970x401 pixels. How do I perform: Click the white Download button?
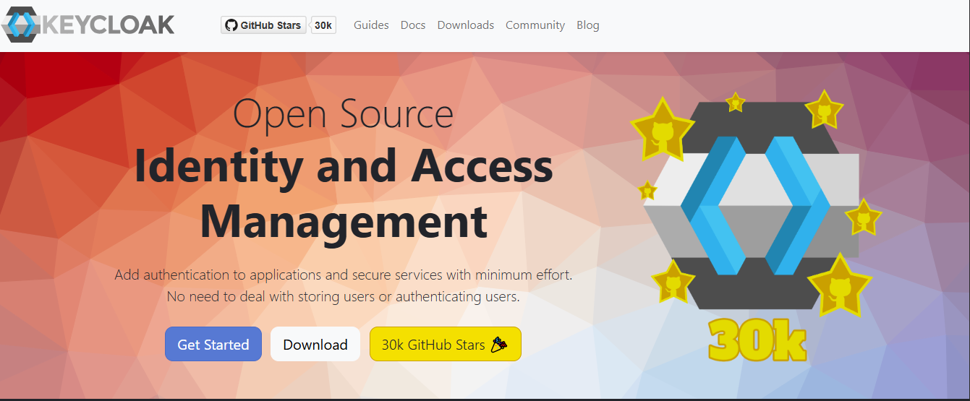pyautogui.click(x=315, y=345)
